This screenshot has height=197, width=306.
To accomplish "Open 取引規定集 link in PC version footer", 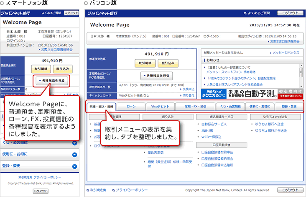I will coord(97,190).
